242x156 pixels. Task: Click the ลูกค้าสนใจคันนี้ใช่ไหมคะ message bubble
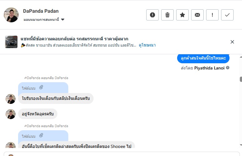coord(203,58)
